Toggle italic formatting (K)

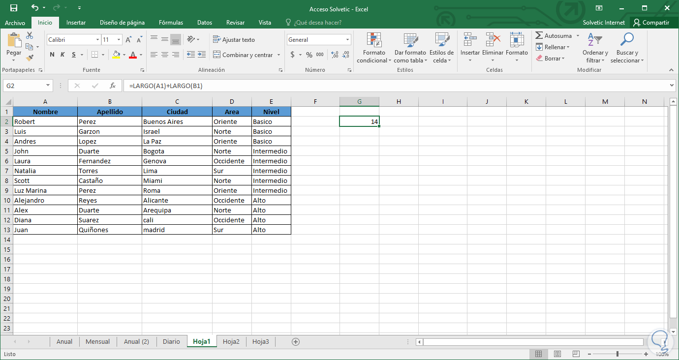(62, 55)
